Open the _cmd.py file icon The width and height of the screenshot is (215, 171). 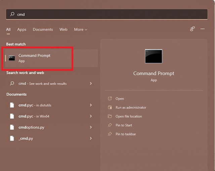point(12,138)
